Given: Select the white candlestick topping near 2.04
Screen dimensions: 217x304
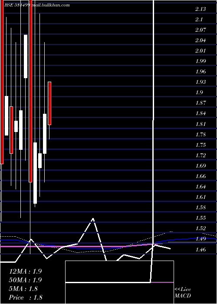Looking at the screenshot, I should [x=26, y=56].
